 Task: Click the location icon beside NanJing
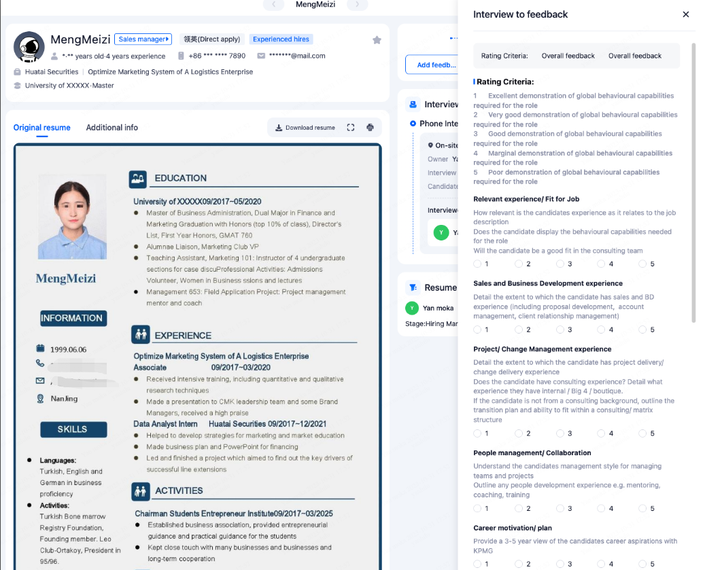click(x=41, y=398)
